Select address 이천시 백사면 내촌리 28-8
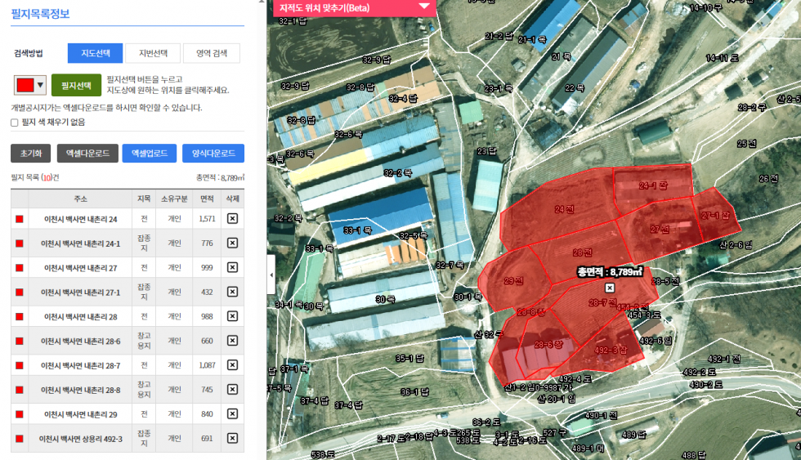 coord(81,390)
